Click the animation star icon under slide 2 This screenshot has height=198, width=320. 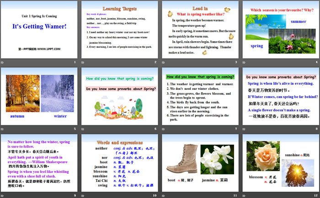click(x=83, y=62)
